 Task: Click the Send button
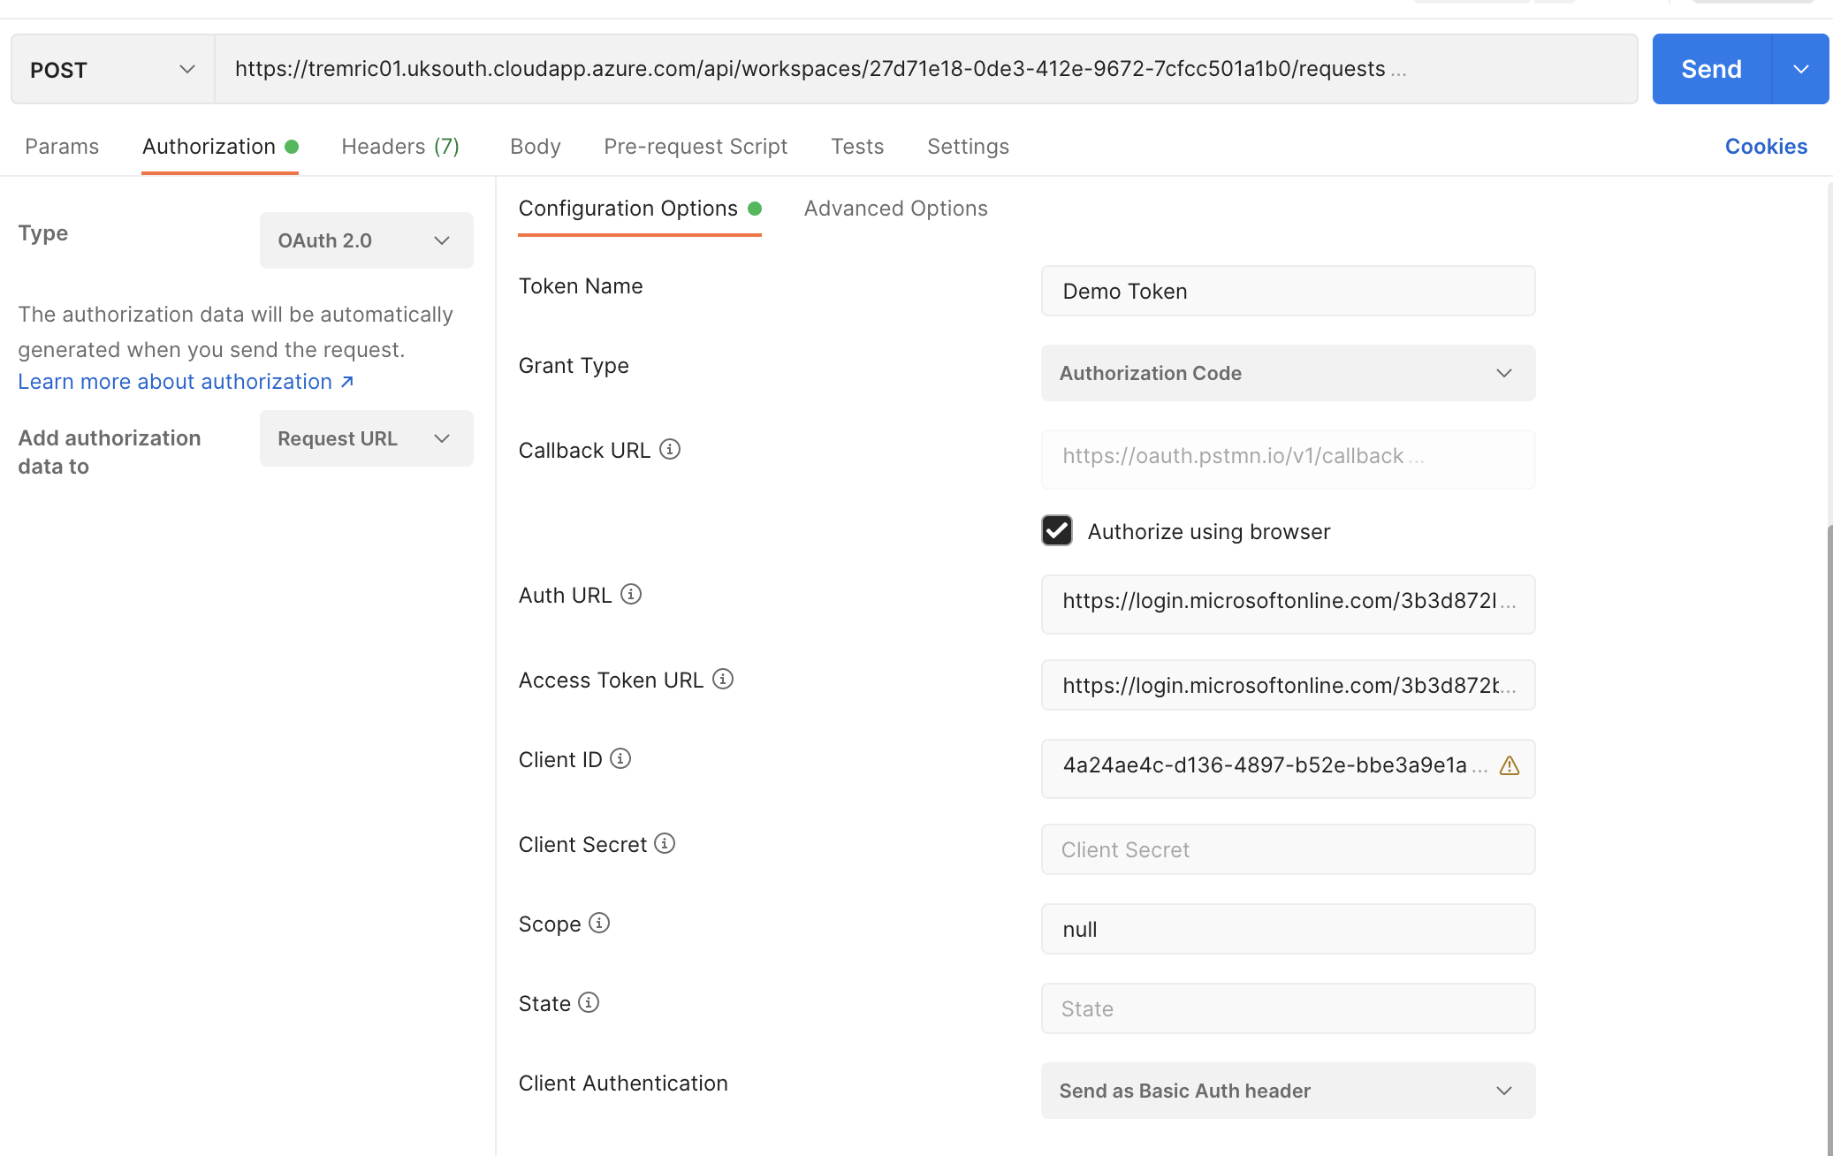click(x=1709, y=68)
